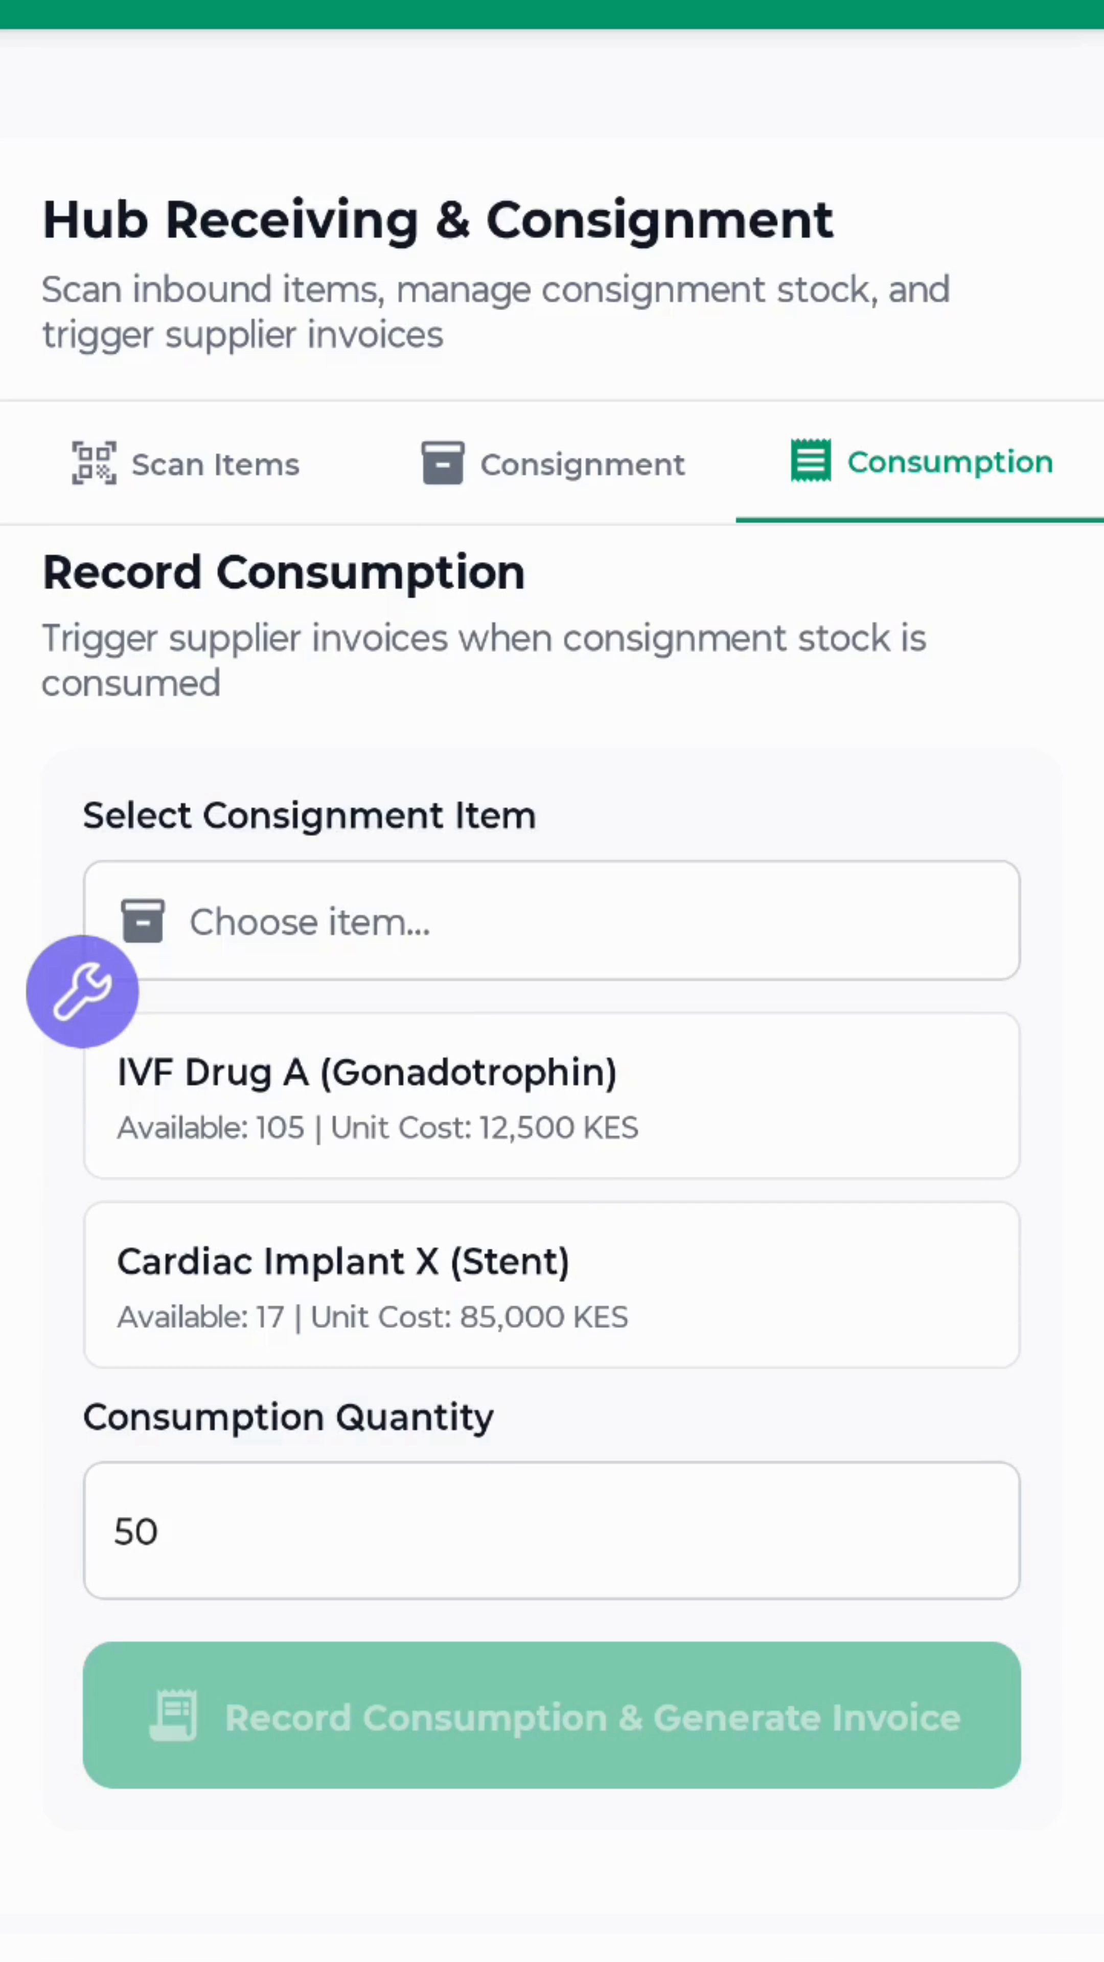
Task: Click the Select Consignment Item label
Action: [309, 816]
